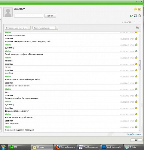Open the Настройки истории link
Screen dimensions: 144x150
coord(134,134)
